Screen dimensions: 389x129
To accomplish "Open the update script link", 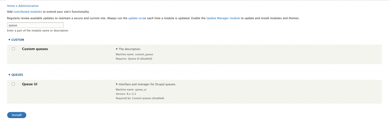I will 137,18.
